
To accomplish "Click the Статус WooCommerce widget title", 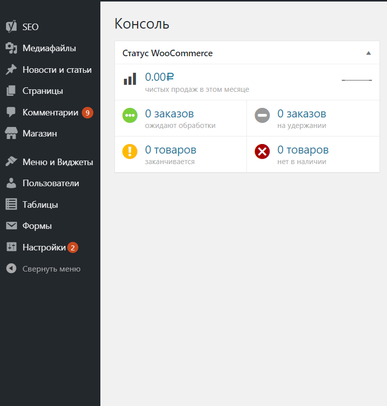I will tap(167, 53).
